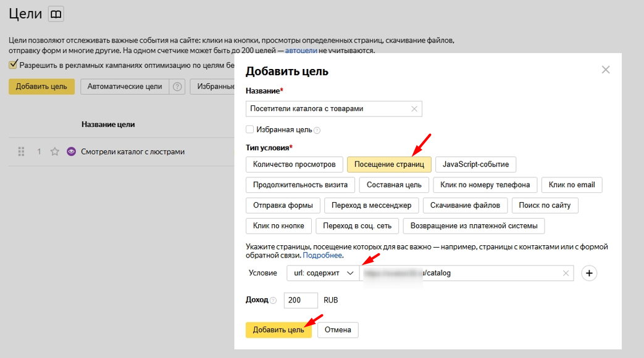Submit the dialog's Добавить цель button

278,330
